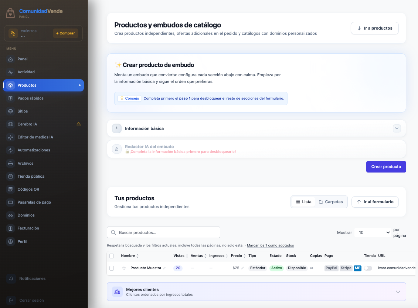The height and width of the screenshot is (308, 418).
Task: Click the Estándar type badge
Action: [x=258, y=268]
